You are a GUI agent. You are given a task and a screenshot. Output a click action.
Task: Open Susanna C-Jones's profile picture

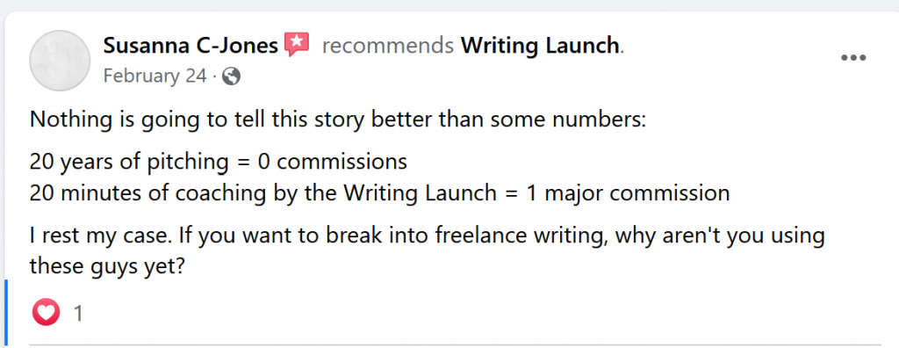pyautogui.click(x=60, y=61)
